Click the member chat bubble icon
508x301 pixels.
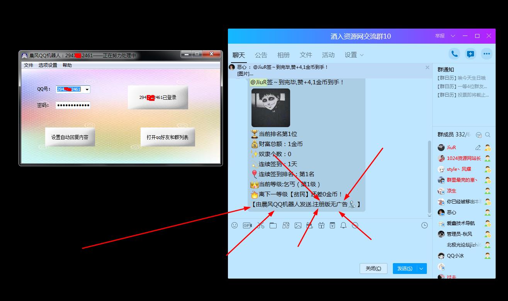pos(479,135)
